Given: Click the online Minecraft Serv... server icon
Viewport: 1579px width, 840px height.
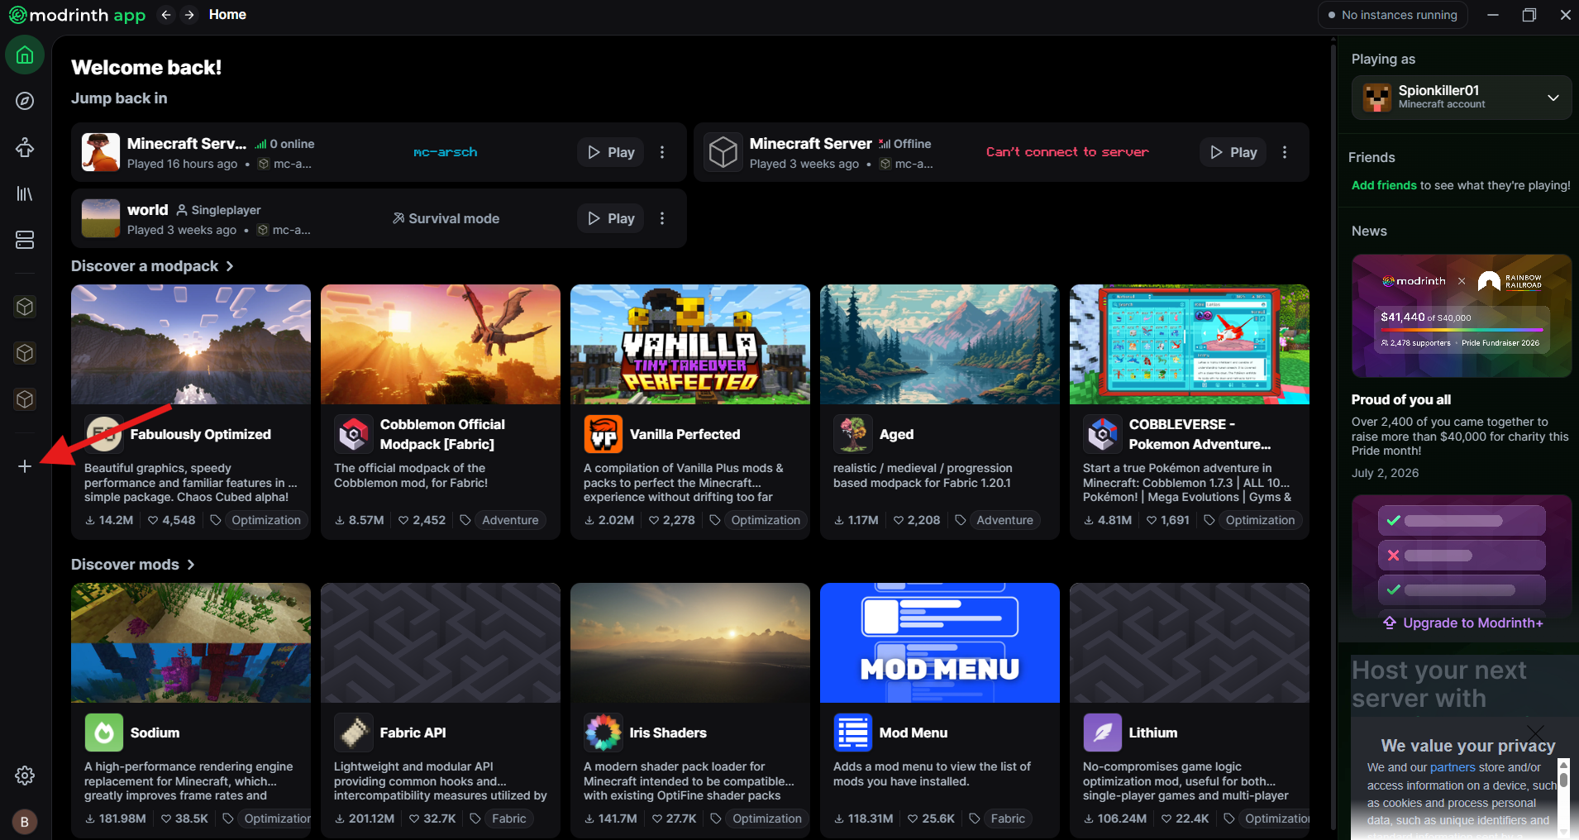Looking at the screenshot, I should (101, 152).
